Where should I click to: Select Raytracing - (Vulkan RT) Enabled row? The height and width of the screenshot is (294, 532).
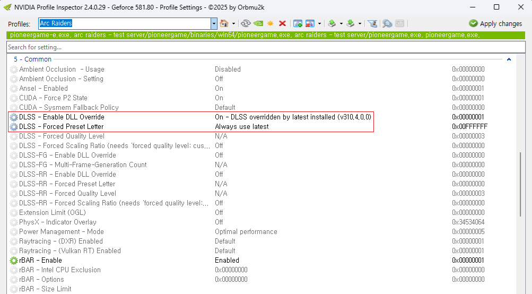(261, 251)
